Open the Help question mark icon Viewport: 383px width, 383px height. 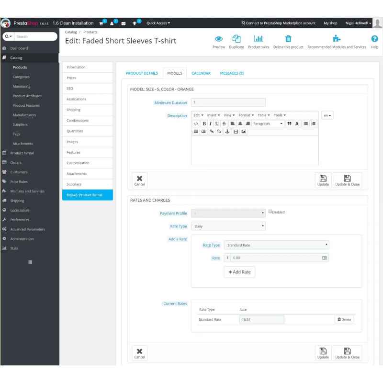(374, 39)
